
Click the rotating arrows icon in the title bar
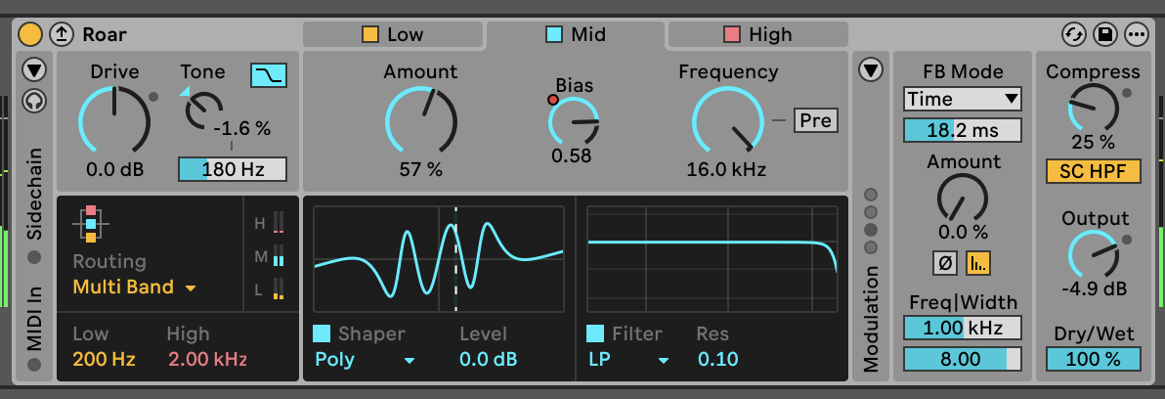click(1073, 34)
